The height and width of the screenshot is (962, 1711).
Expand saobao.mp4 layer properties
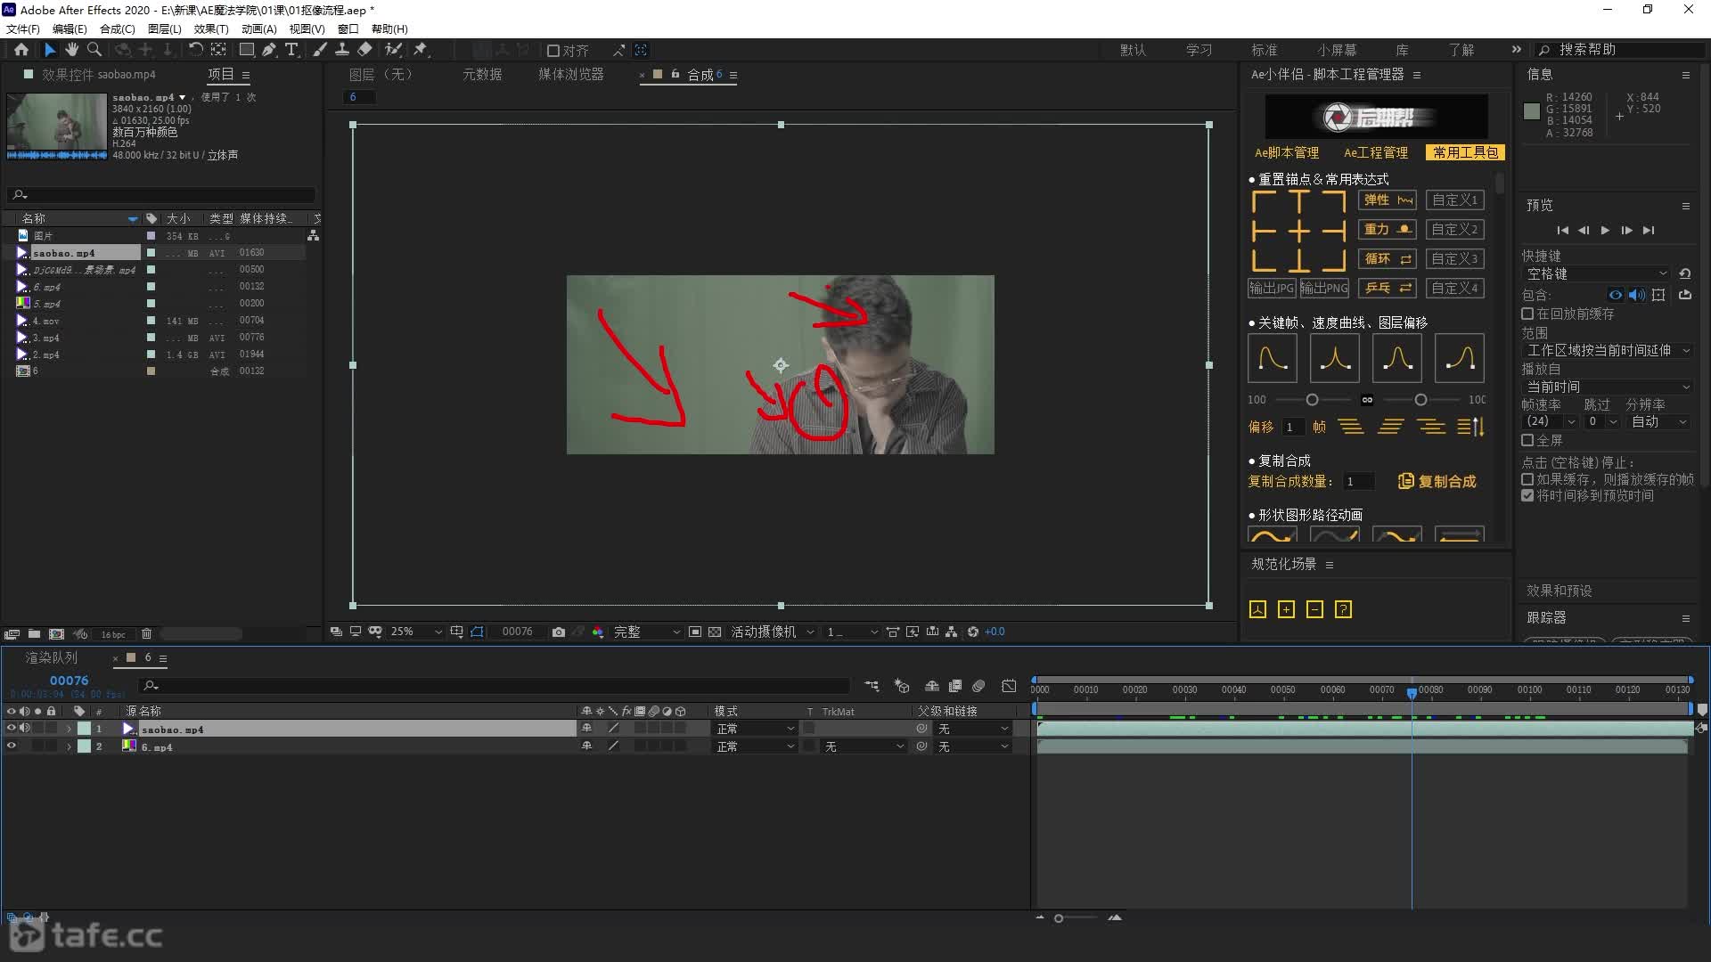click(69, 729)
